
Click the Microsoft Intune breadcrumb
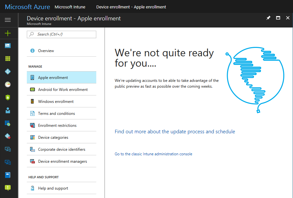pos(70,7)
